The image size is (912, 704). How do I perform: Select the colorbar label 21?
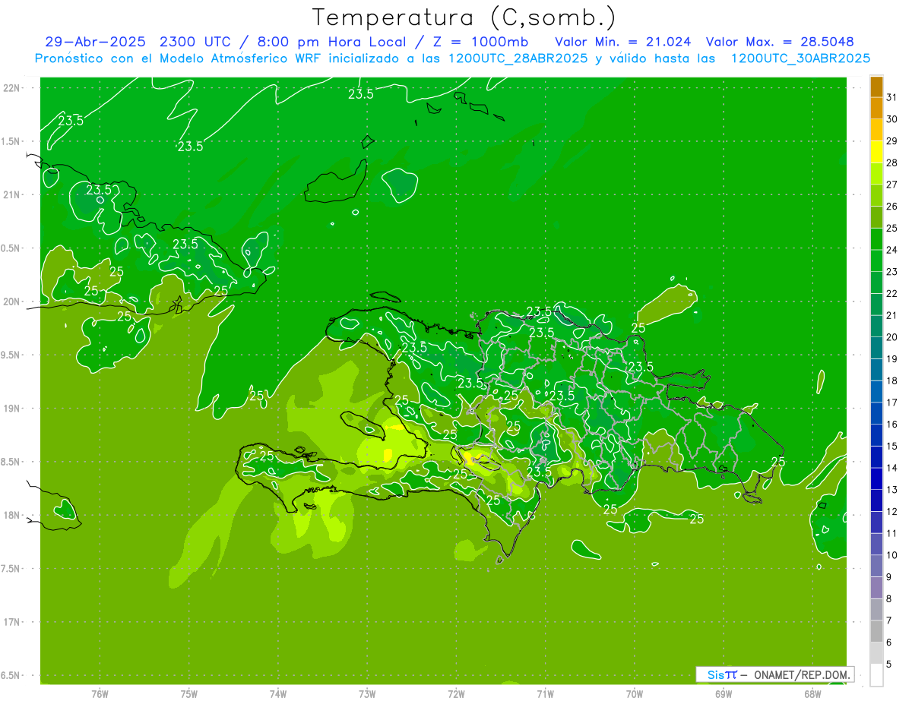pos(892,315)
